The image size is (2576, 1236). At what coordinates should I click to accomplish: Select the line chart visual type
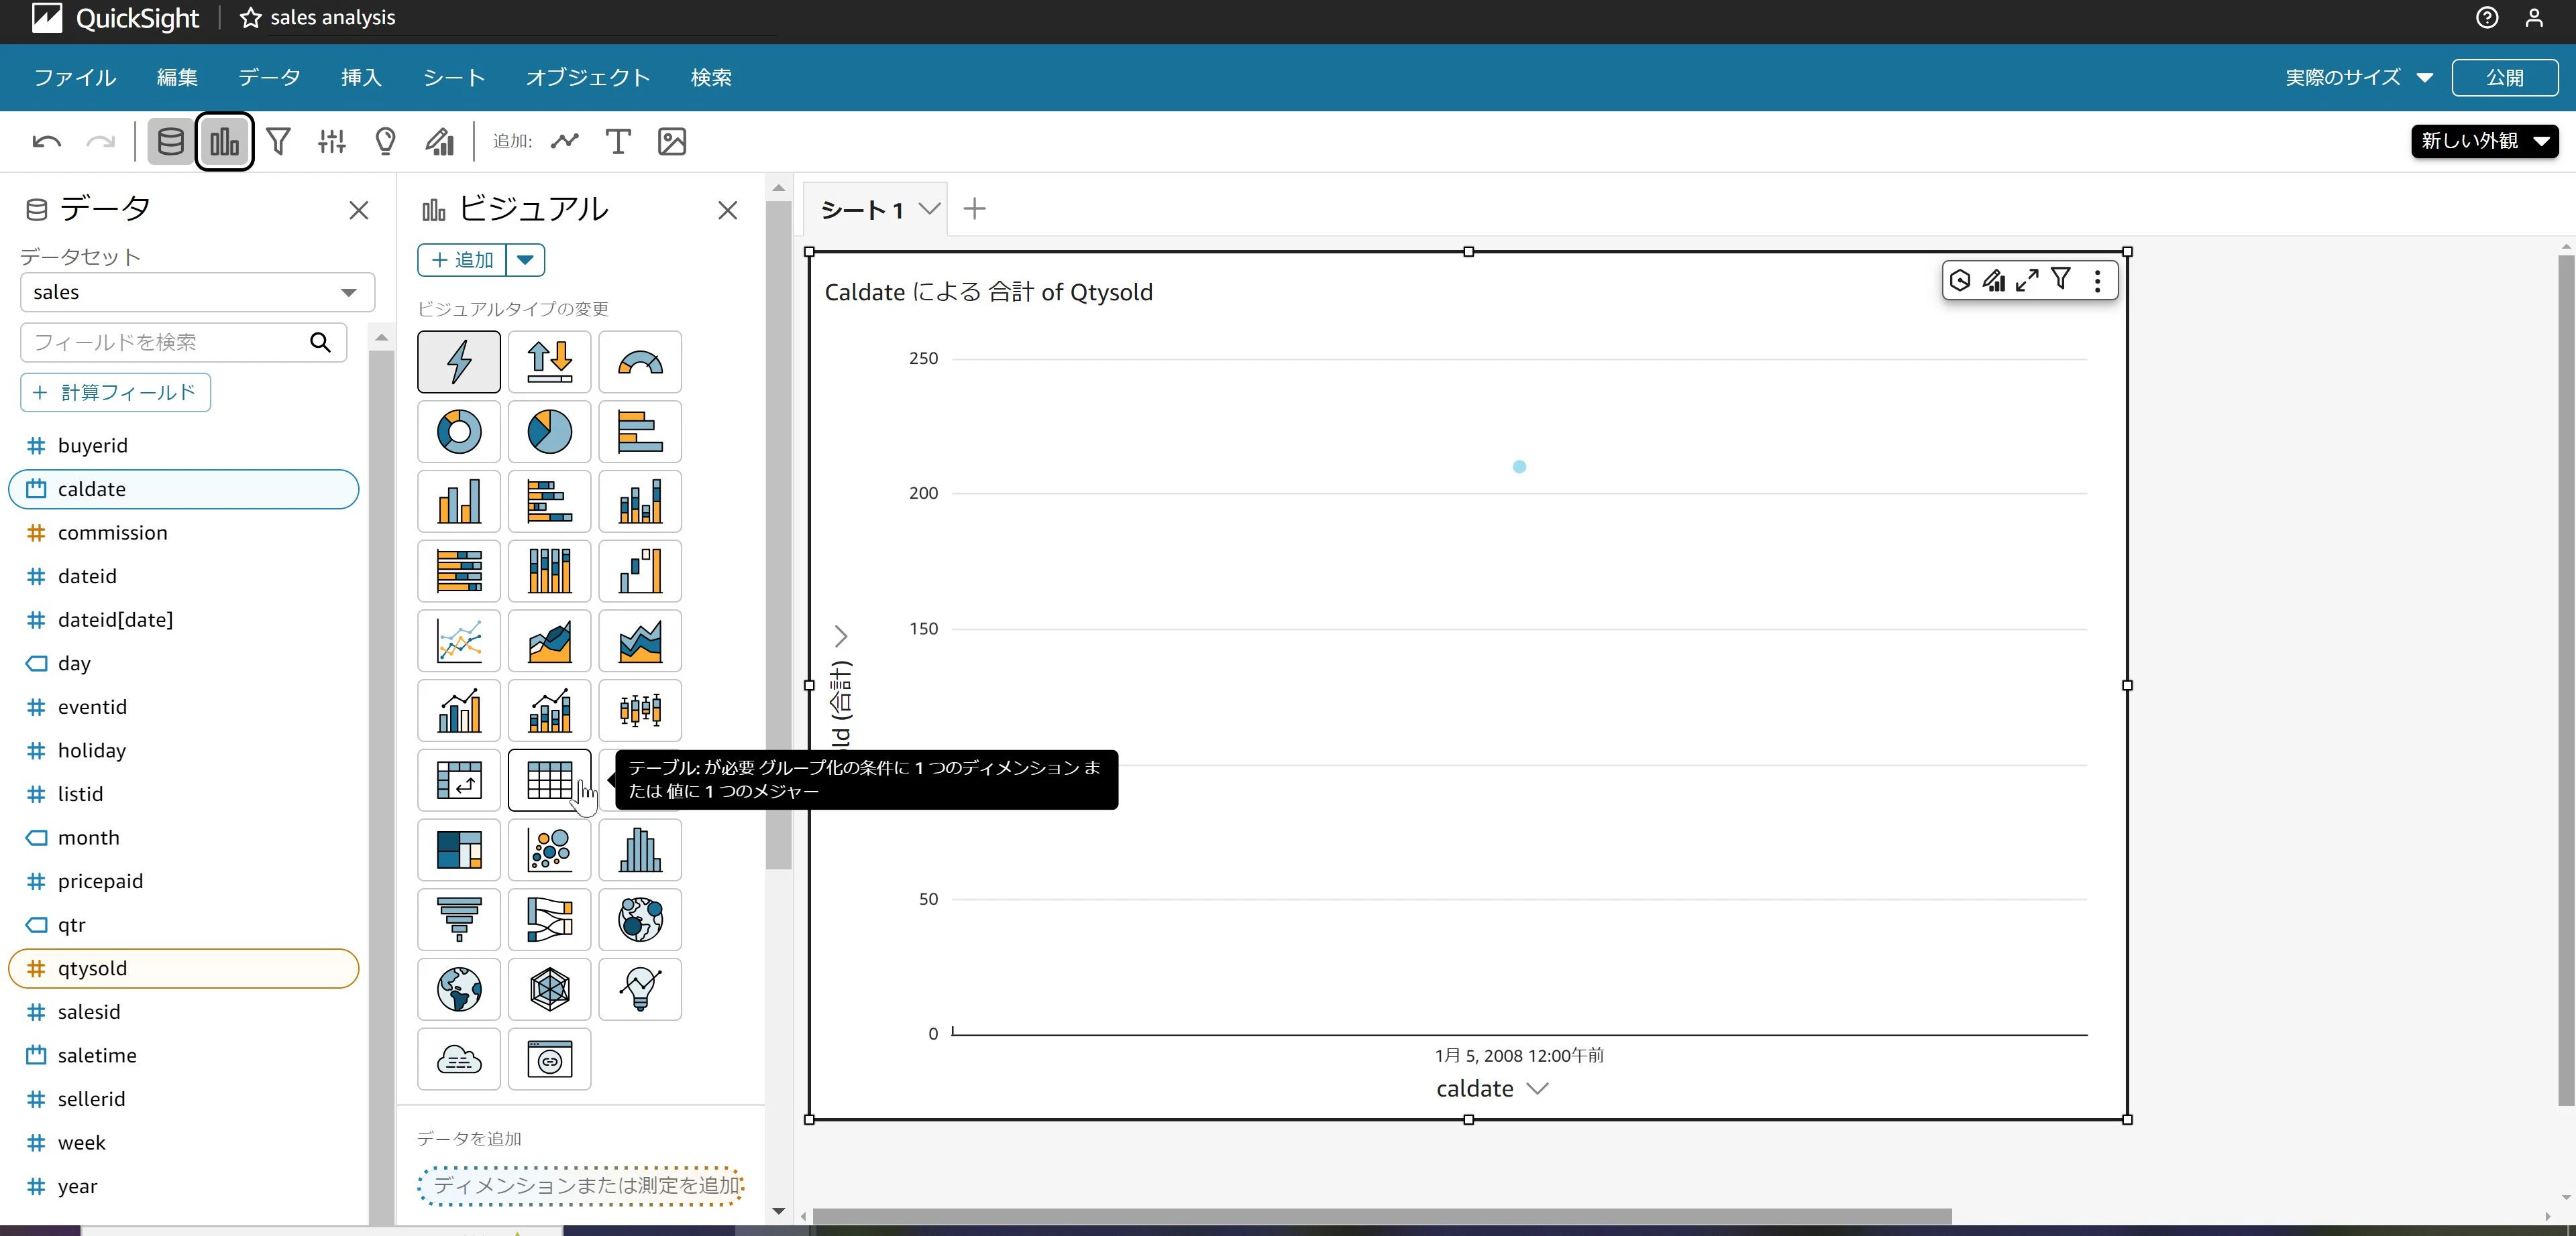[x=459, y=641]
